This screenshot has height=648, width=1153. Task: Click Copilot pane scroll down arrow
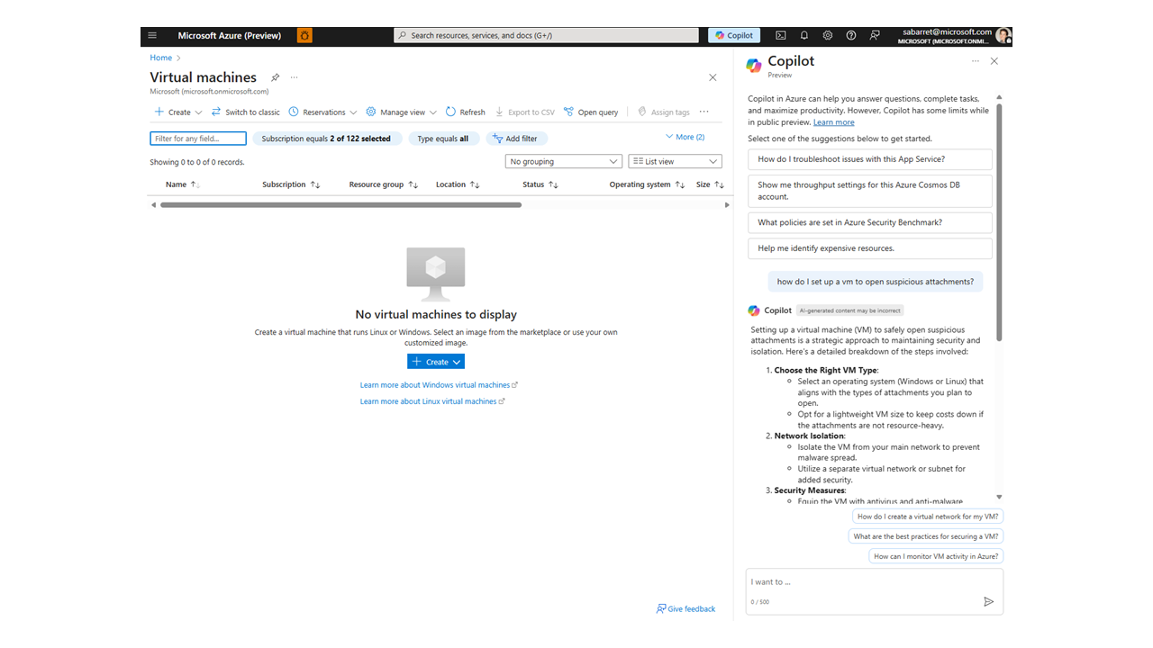click(x=999, y=497)
